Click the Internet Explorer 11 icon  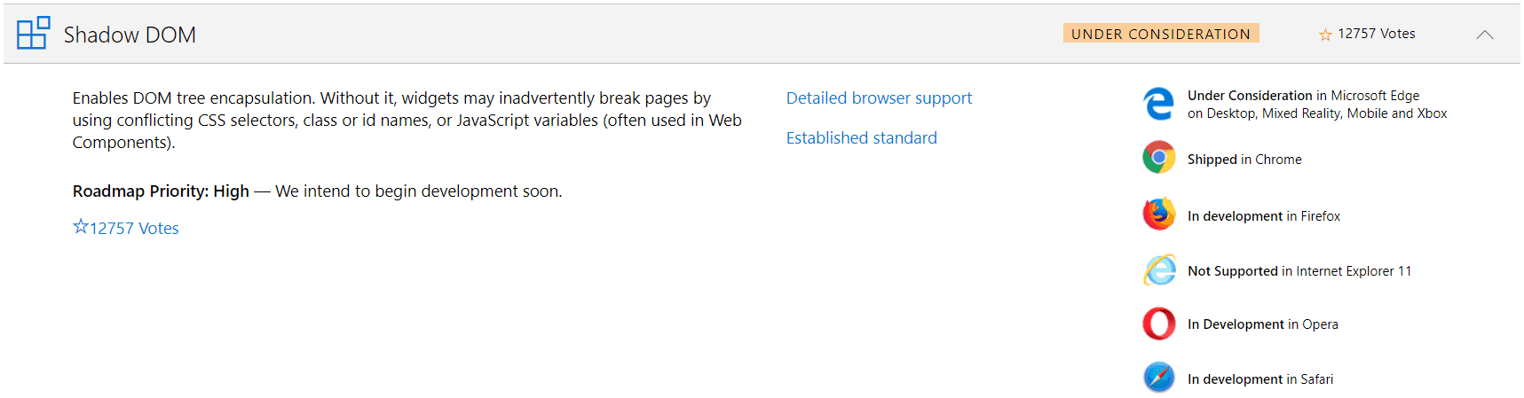pyautogui.click(x=1158, y=270)
